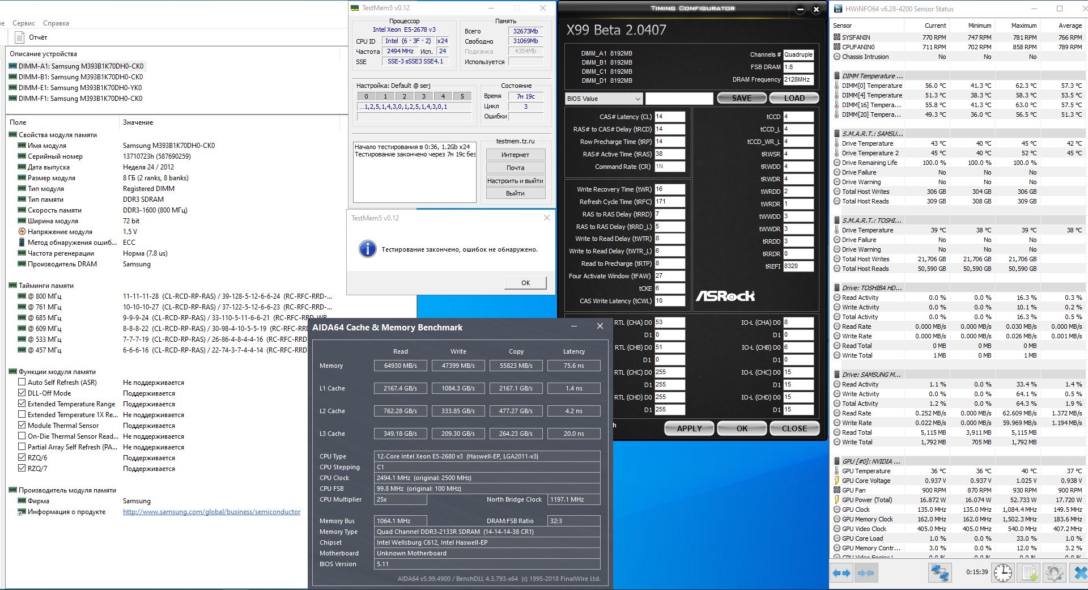The height and width of the screenshot is (590, 1088).
Task: Click the Отчёт report icon in AIDA64 toolbar
Action: (20, 37)
